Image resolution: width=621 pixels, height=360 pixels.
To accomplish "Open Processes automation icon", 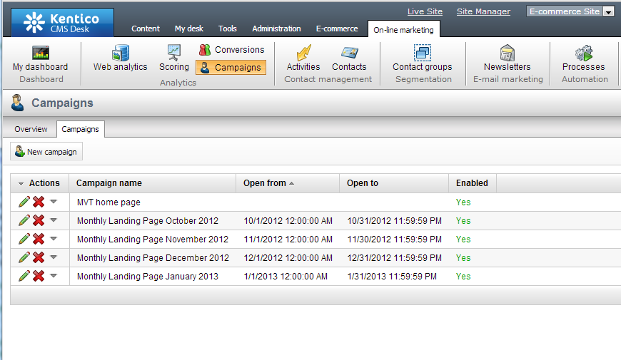I will (x=583, y=53).
